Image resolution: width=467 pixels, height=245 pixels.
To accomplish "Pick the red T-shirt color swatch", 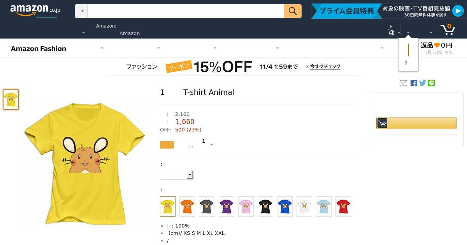I will click(x=343, y=206).
